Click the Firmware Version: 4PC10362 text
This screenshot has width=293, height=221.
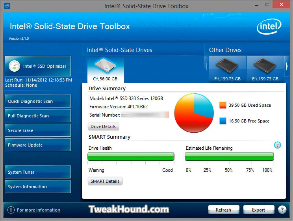tap(119, 107)
